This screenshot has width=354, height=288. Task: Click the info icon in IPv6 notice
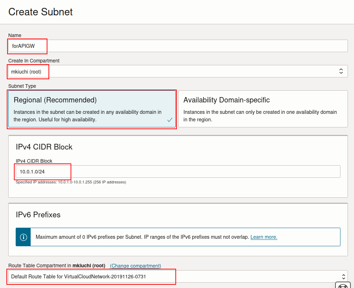tap(24, 237)
